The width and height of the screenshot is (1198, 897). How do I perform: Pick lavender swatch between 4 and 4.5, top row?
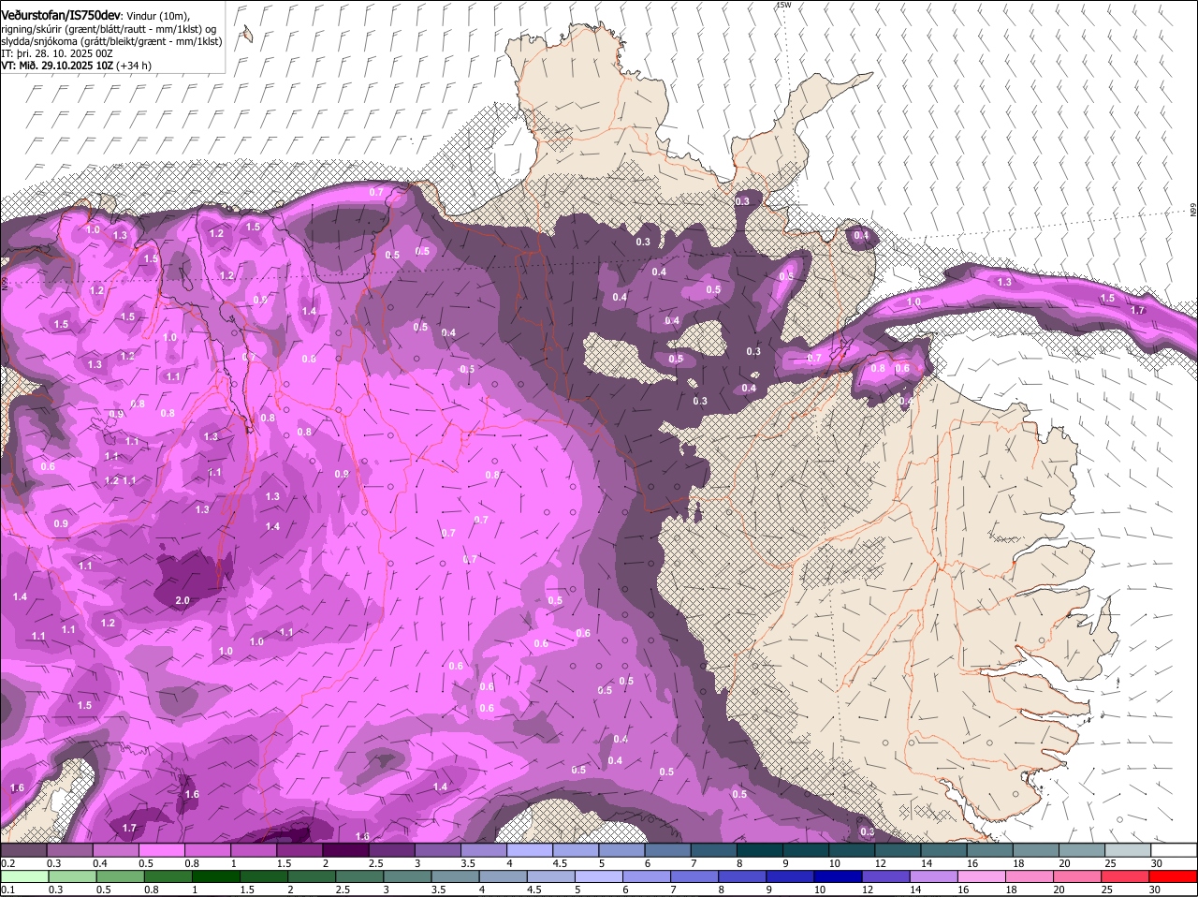(530, 849)
